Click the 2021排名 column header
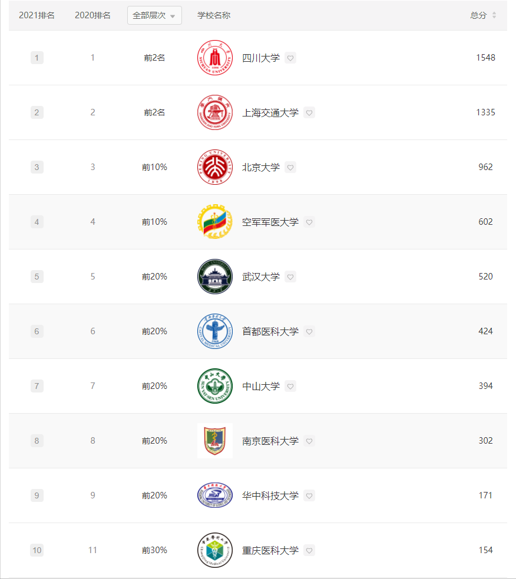This screenshot has width=516, height=579. coord(37,15)
